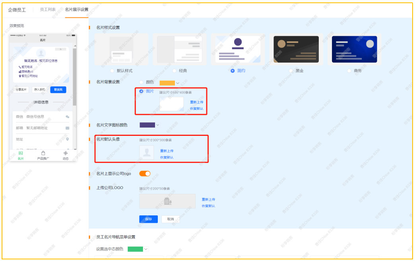Click 重新上传 for default avatar

167,151
